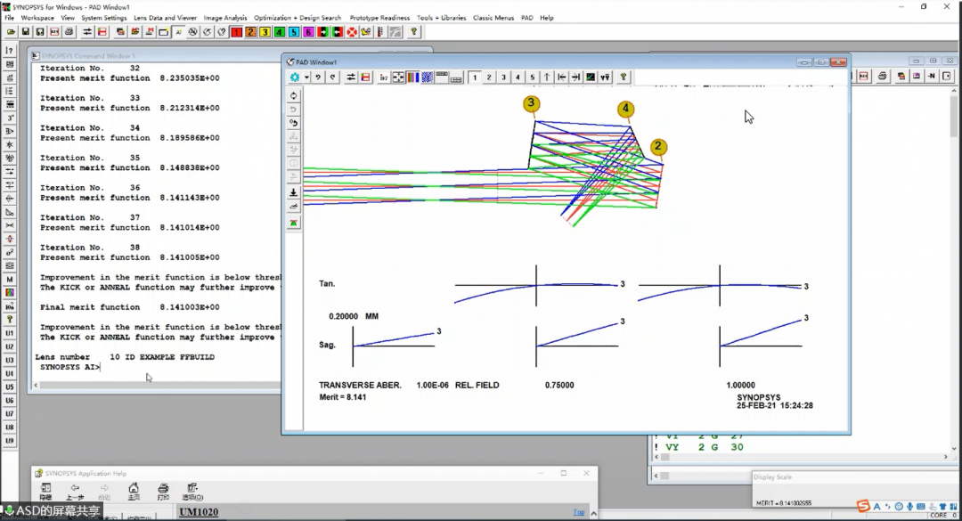Select PAD view number 4
The width and height of the screenshot is (962, 521).
[x=518, y=77]
